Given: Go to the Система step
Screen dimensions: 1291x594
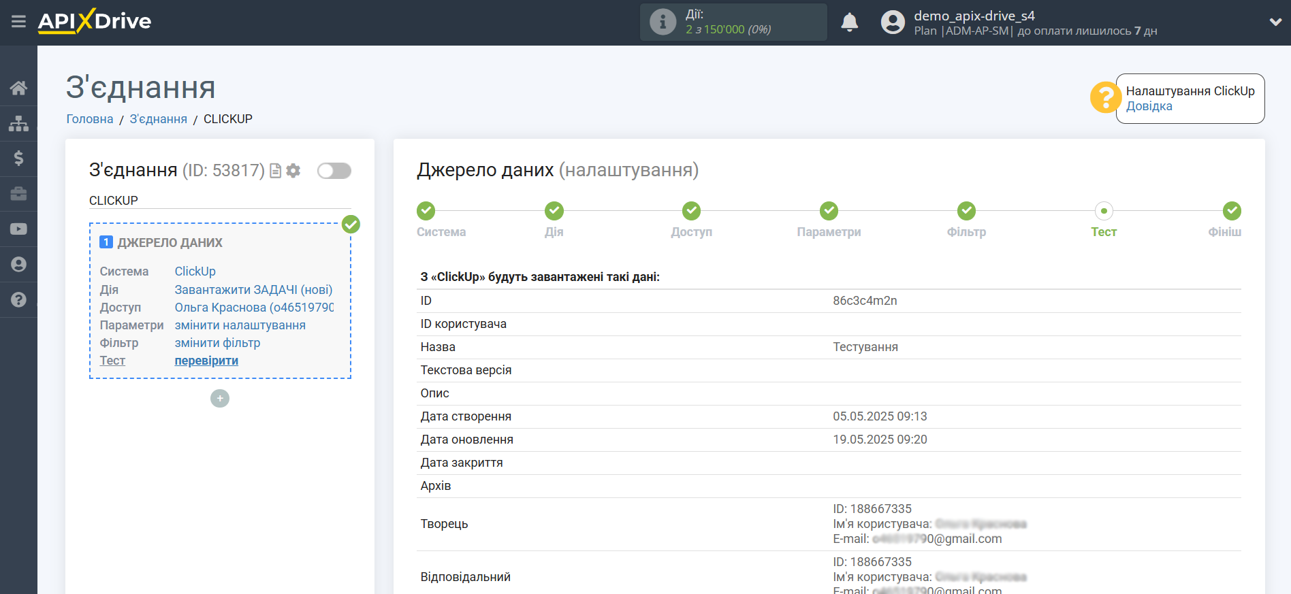Looking at the screenshot, I should (x=426, y=211).
